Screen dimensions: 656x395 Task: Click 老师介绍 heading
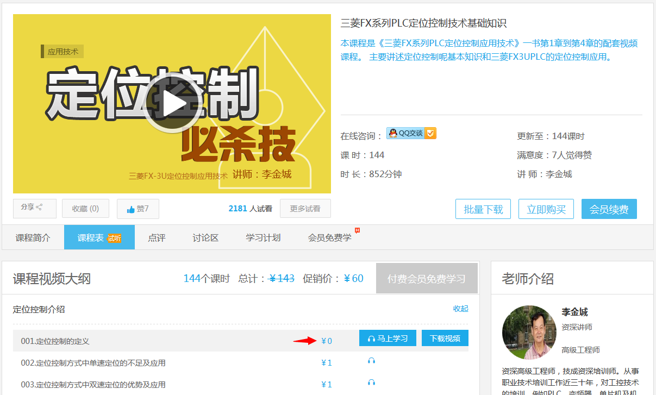coord(528,279)
